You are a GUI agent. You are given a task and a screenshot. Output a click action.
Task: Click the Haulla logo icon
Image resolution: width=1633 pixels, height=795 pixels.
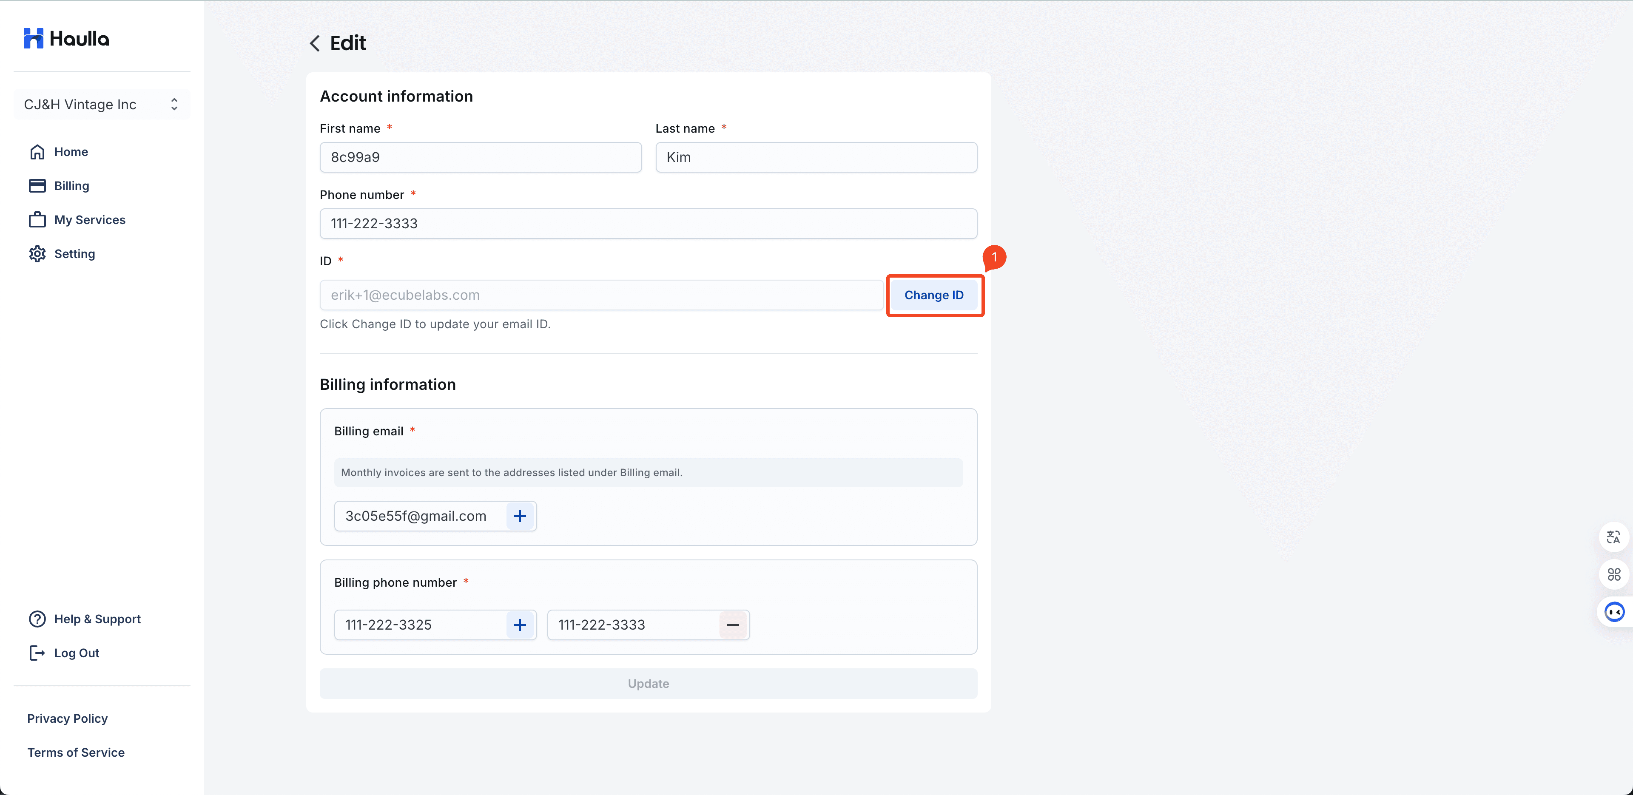coord(33,39)
